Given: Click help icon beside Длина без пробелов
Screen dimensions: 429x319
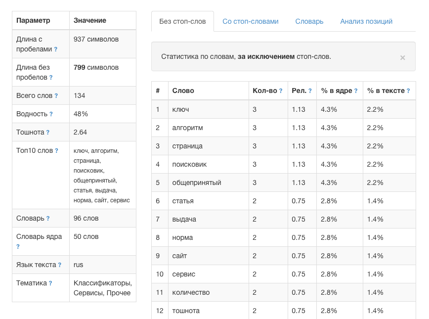Looking at the screenshot, I should (51, 78).
